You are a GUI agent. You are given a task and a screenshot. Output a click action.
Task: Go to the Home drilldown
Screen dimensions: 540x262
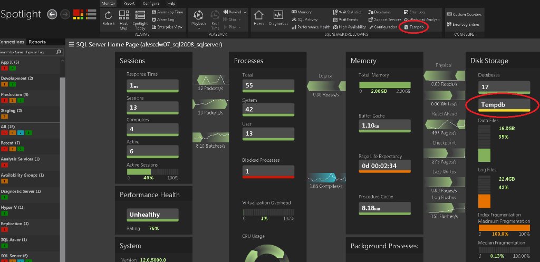pos(258,17)
